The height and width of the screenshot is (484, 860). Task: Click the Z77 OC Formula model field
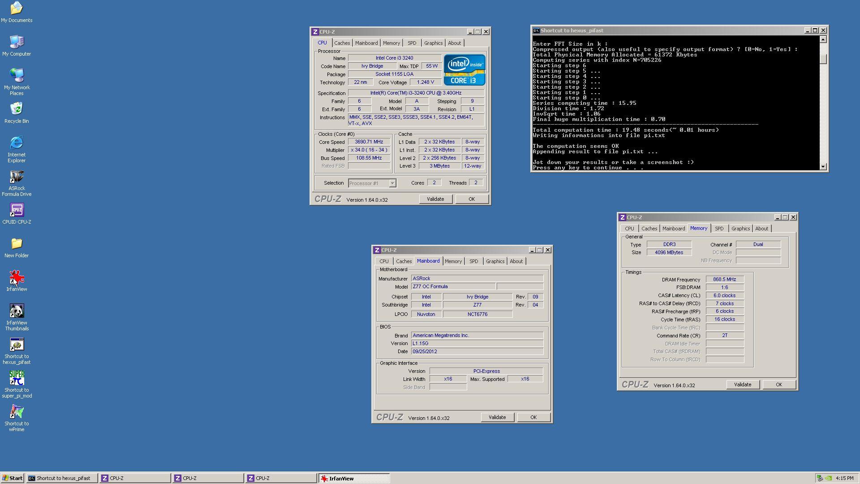[453, 287]
